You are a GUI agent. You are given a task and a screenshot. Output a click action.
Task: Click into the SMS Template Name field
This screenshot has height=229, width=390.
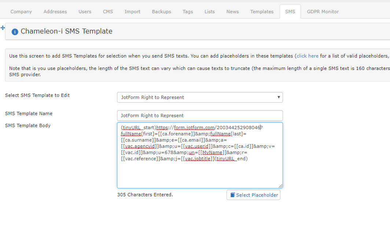pos(200,116)
